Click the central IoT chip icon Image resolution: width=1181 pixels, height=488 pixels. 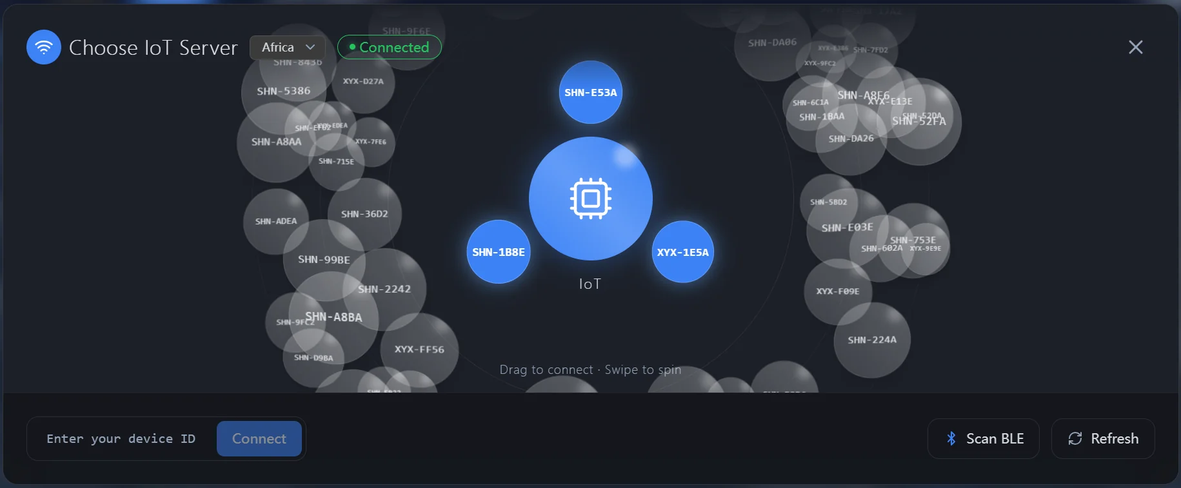591,199
